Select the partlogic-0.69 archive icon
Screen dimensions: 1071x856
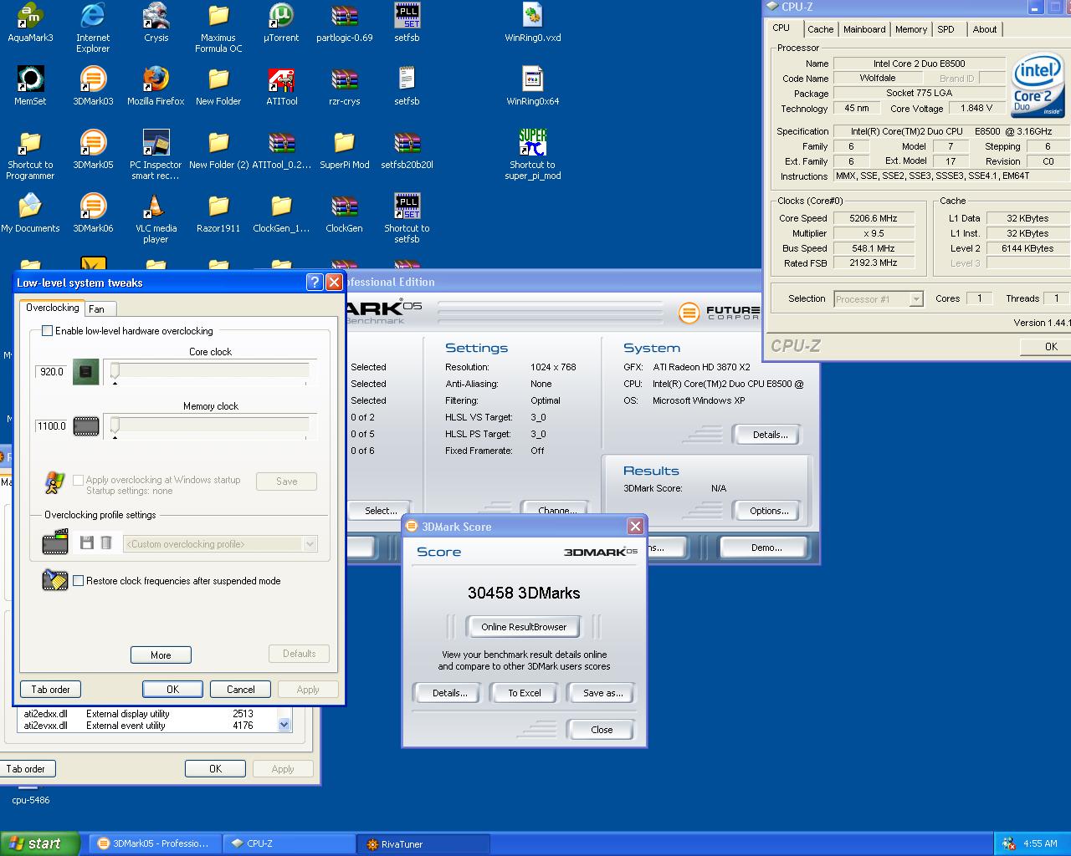(x=344, y=23)
